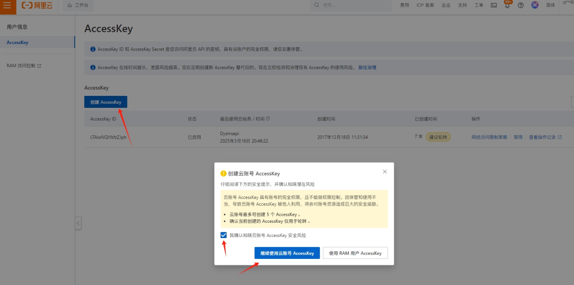Click 禁用 to disable the AccessKey
Viewport: 574px width, 285px height.
pyautogui.click(x=518, y=137)
